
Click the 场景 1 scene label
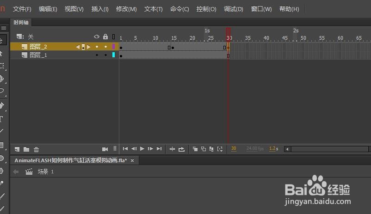[46, 171]
